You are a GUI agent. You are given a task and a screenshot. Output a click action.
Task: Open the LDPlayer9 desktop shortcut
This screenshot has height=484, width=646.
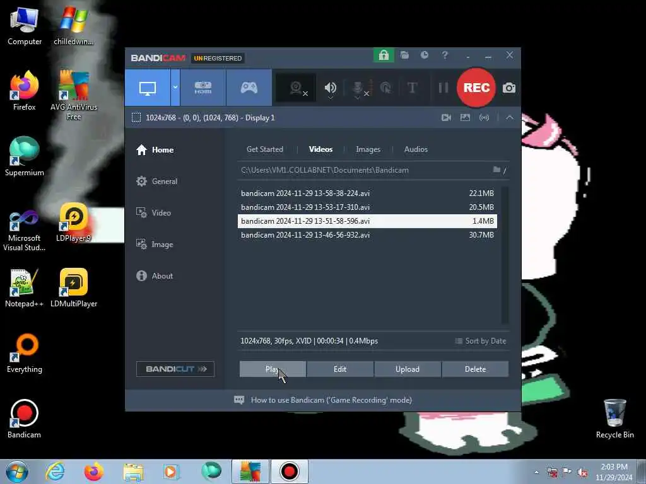point(74,222)
